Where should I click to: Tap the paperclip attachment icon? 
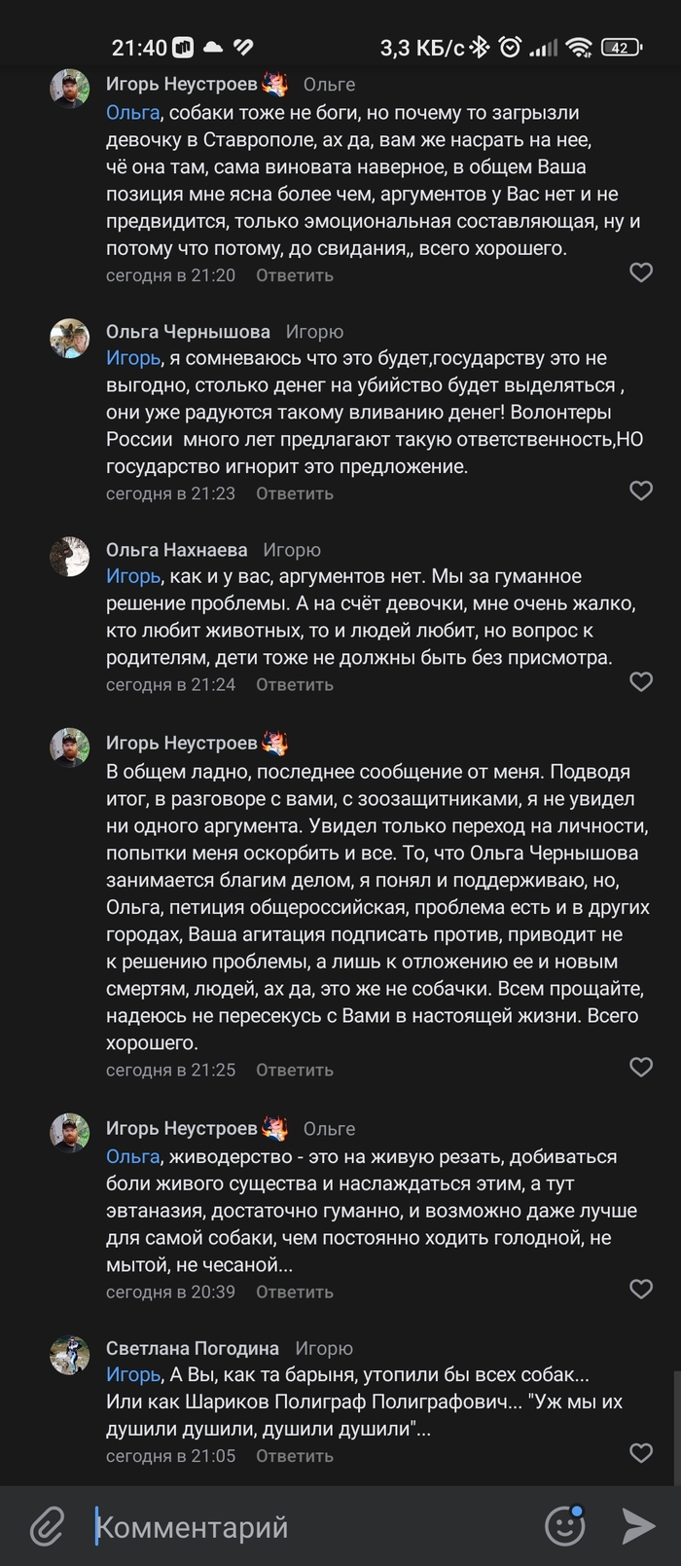pyautogui.click(x=47, y=1526)
